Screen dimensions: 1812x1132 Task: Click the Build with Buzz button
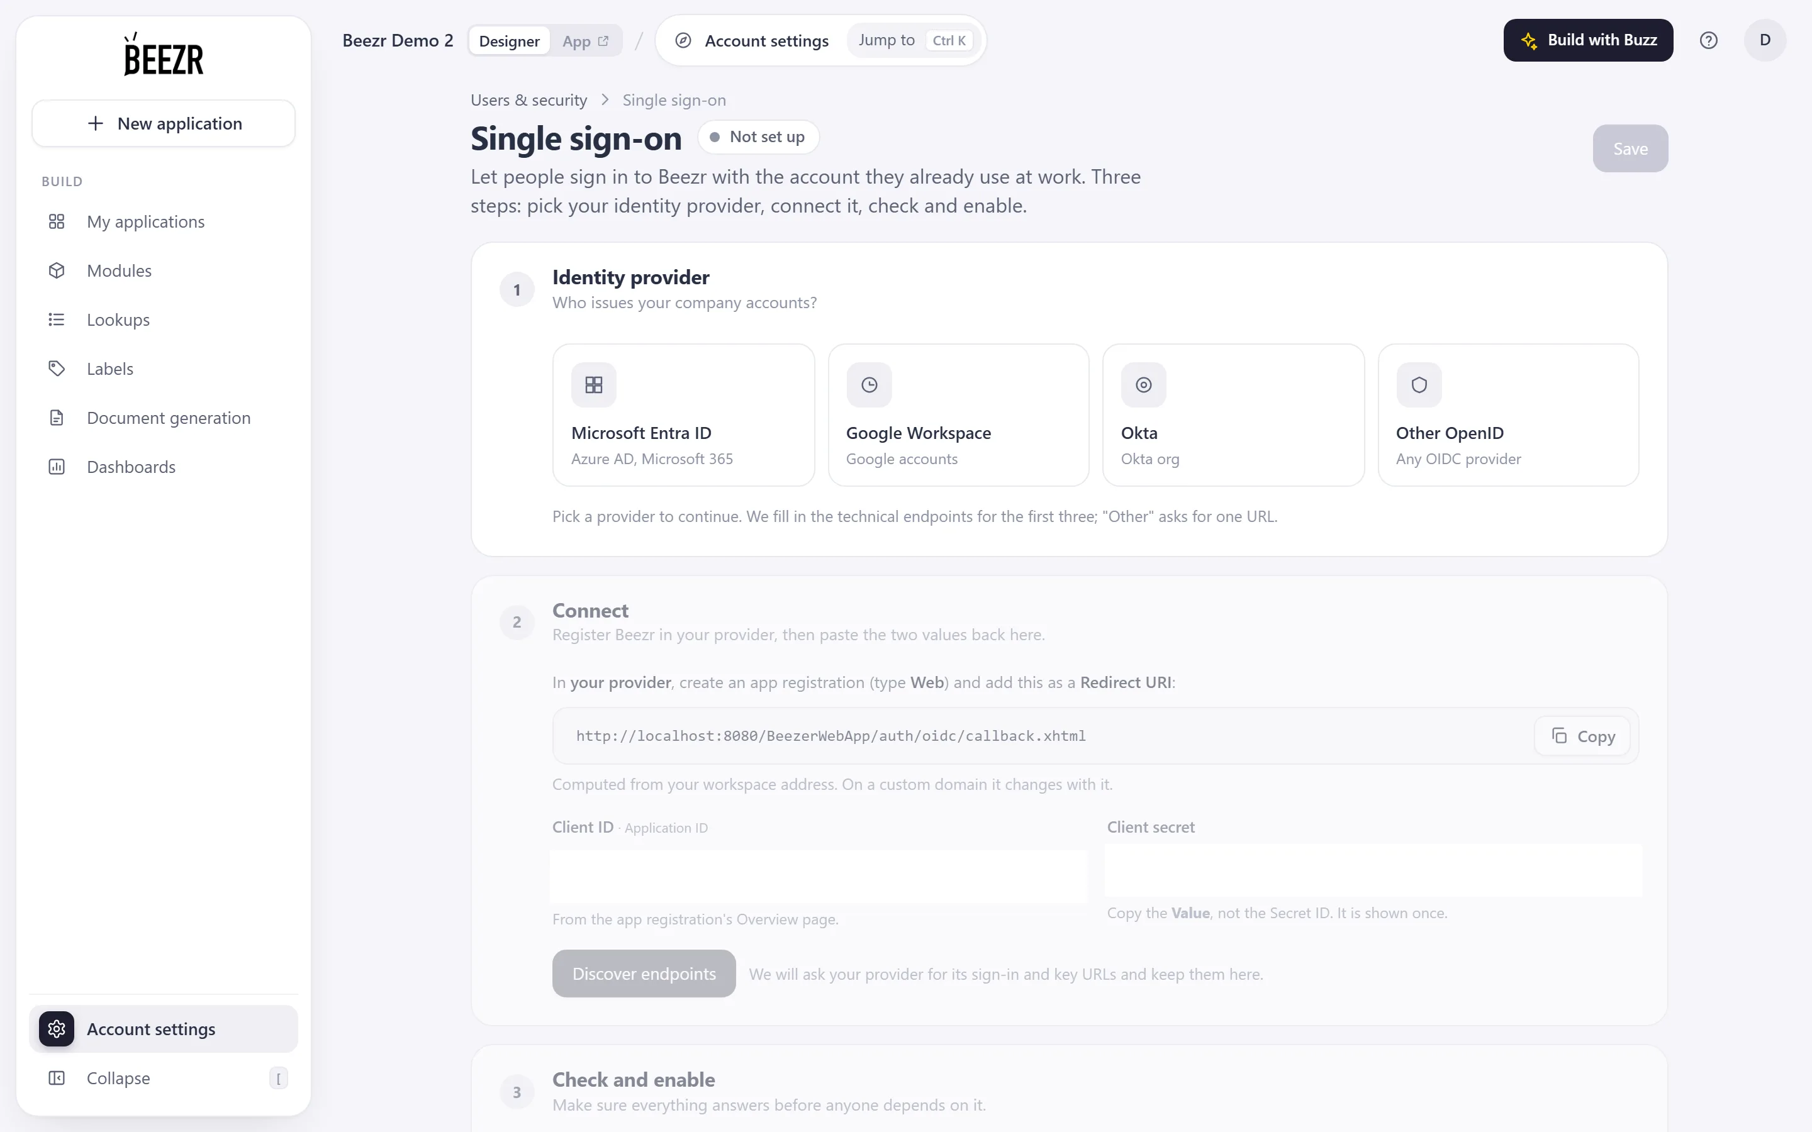pos(1588,40)
